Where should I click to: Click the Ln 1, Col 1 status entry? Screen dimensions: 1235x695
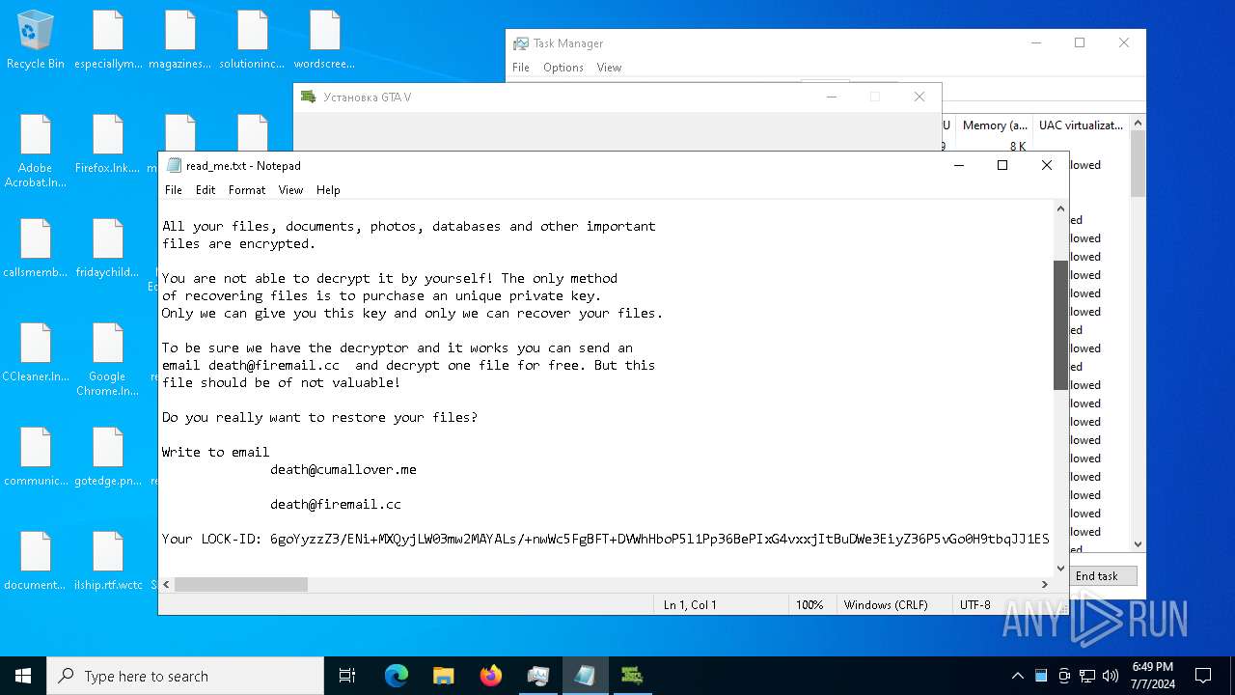pos(690,605)
